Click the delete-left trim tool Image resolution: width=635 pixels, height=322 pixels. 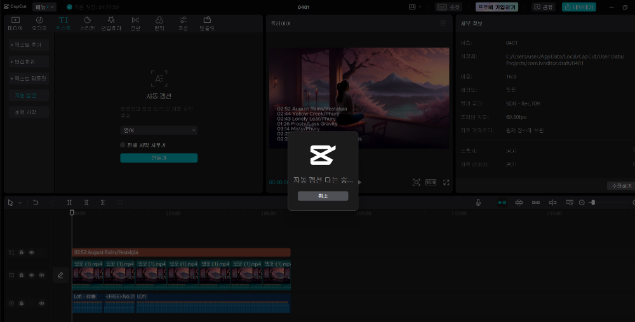tap(86, 203)
